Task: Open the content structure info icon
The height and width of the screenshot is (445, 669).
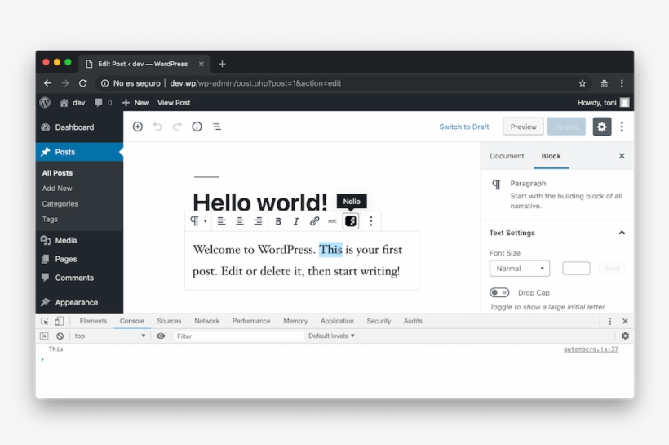Action: (197, 127)
